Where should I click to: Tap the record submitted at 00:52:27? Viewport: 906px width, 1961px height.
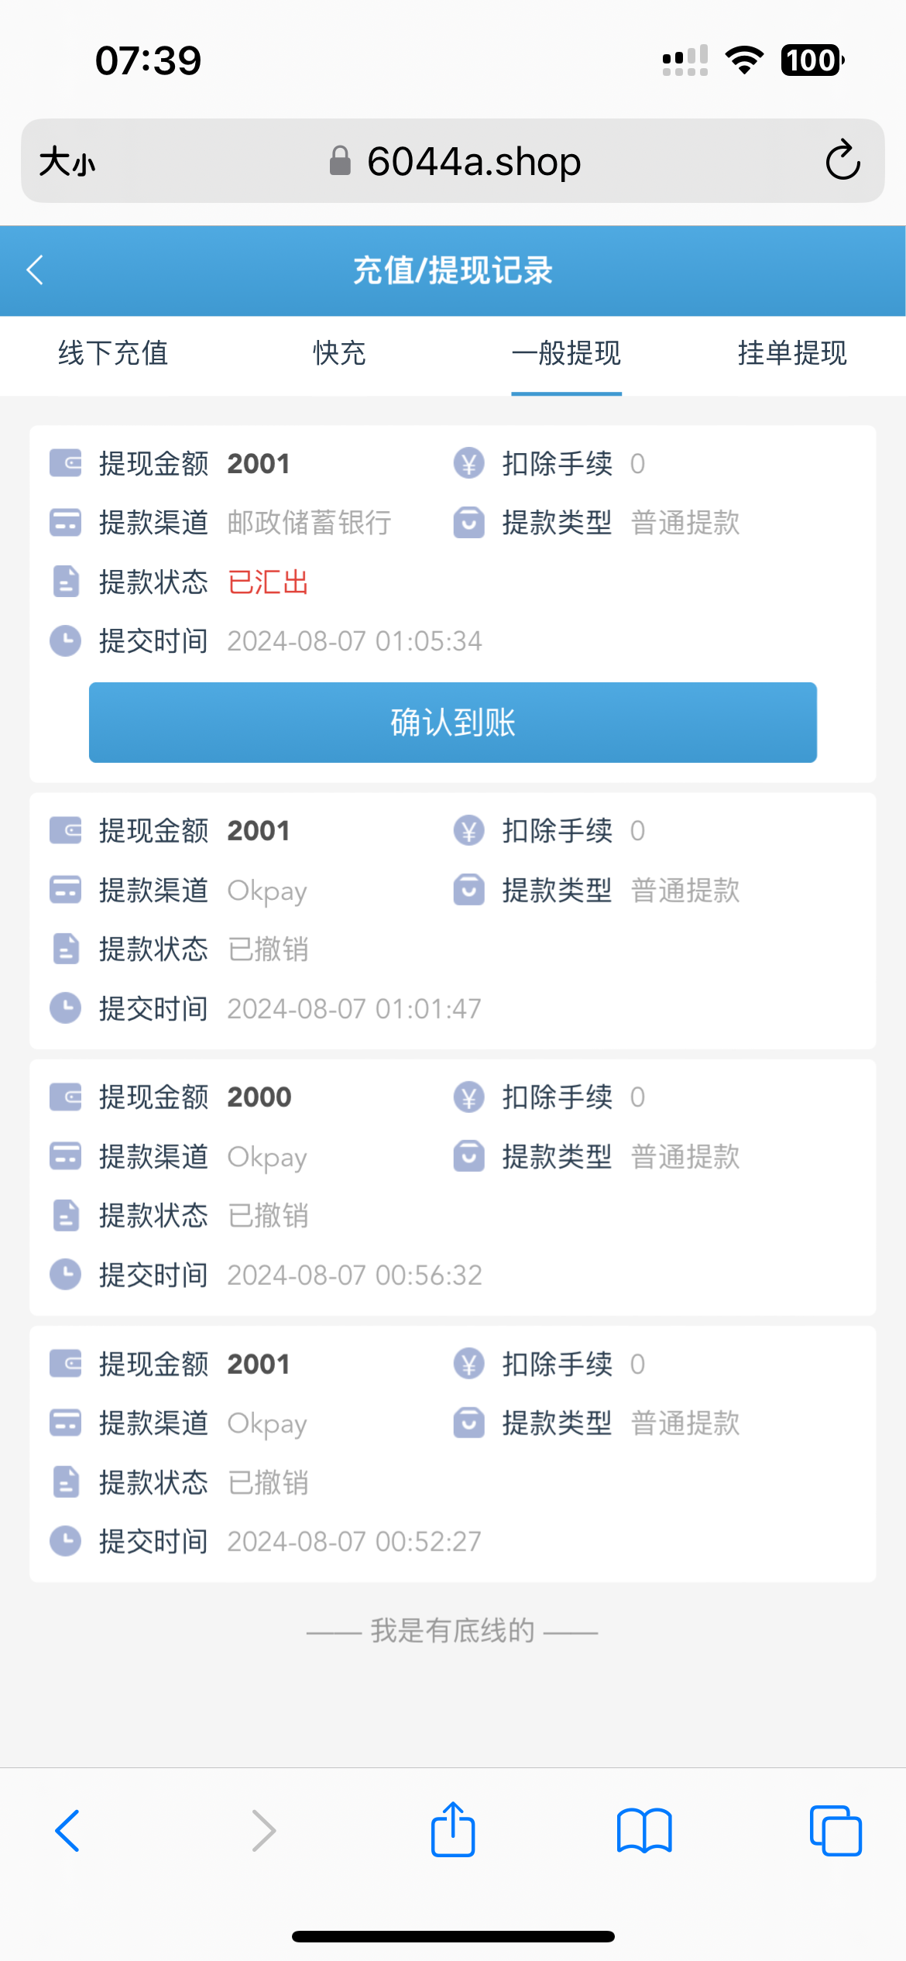[452, 1453]
